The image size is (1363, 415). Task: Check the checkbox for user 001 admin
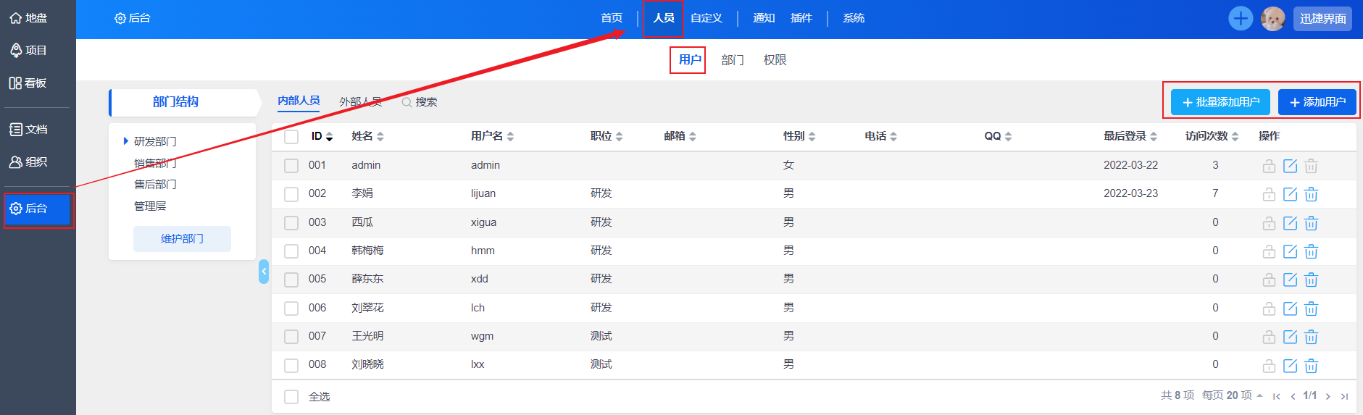point(291,166)
